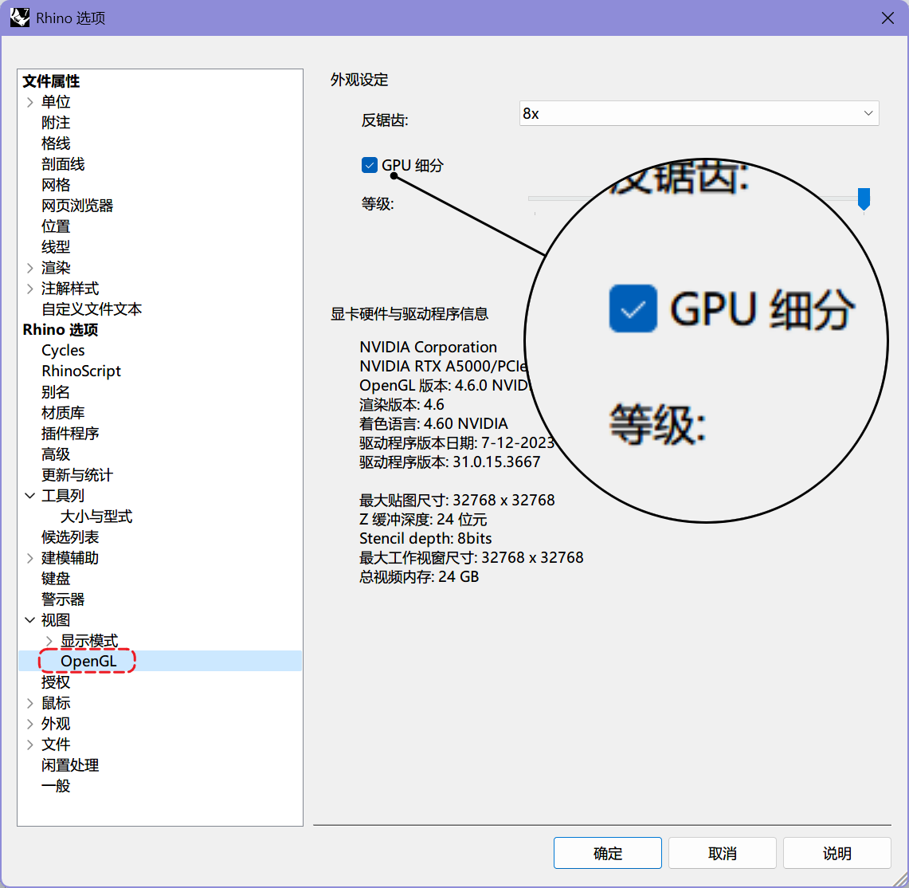Expand the 外观 tree node
Screen dimensions: 909x888
(30, 724)
